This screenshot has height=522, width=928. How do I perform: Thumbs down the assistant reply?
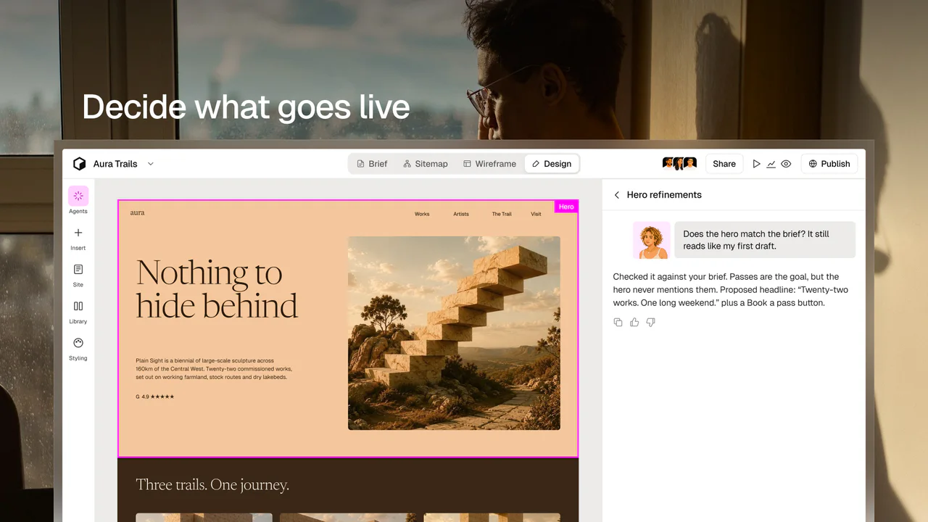coord(650,322)
